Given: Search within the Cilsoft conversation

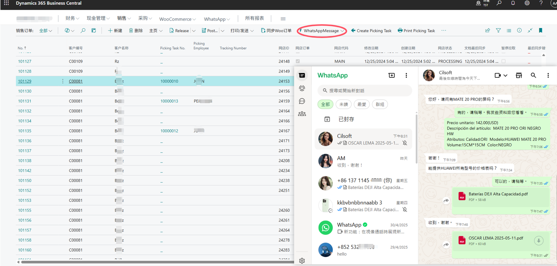Looking at the screenshot, I should 533,75.
